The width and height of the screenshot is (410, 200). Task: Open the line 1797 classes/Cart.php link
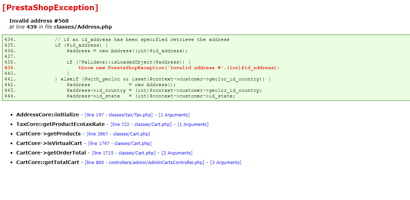[x=120, y=143]
